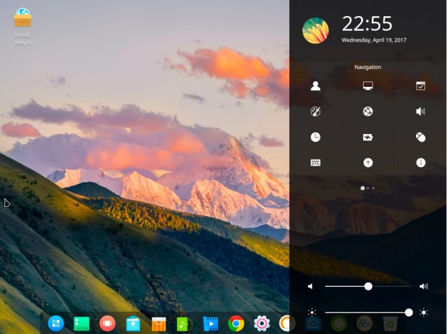Click the mute speaker icon left of volume slider
The height and width of the screenshot is (334, 447).
pyautogui.click(x=311, y=286)
